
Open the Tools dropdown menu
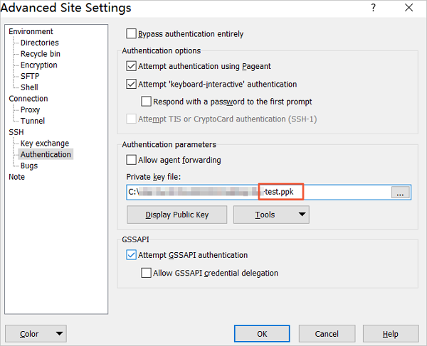tap(271, 215)
